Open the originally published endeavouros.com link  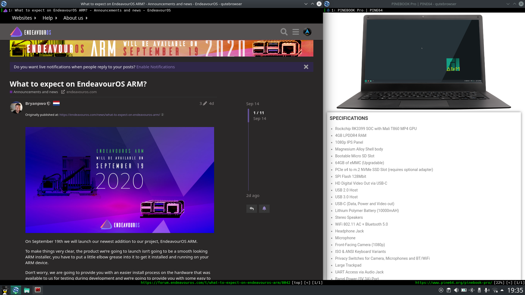pos(109,115)
